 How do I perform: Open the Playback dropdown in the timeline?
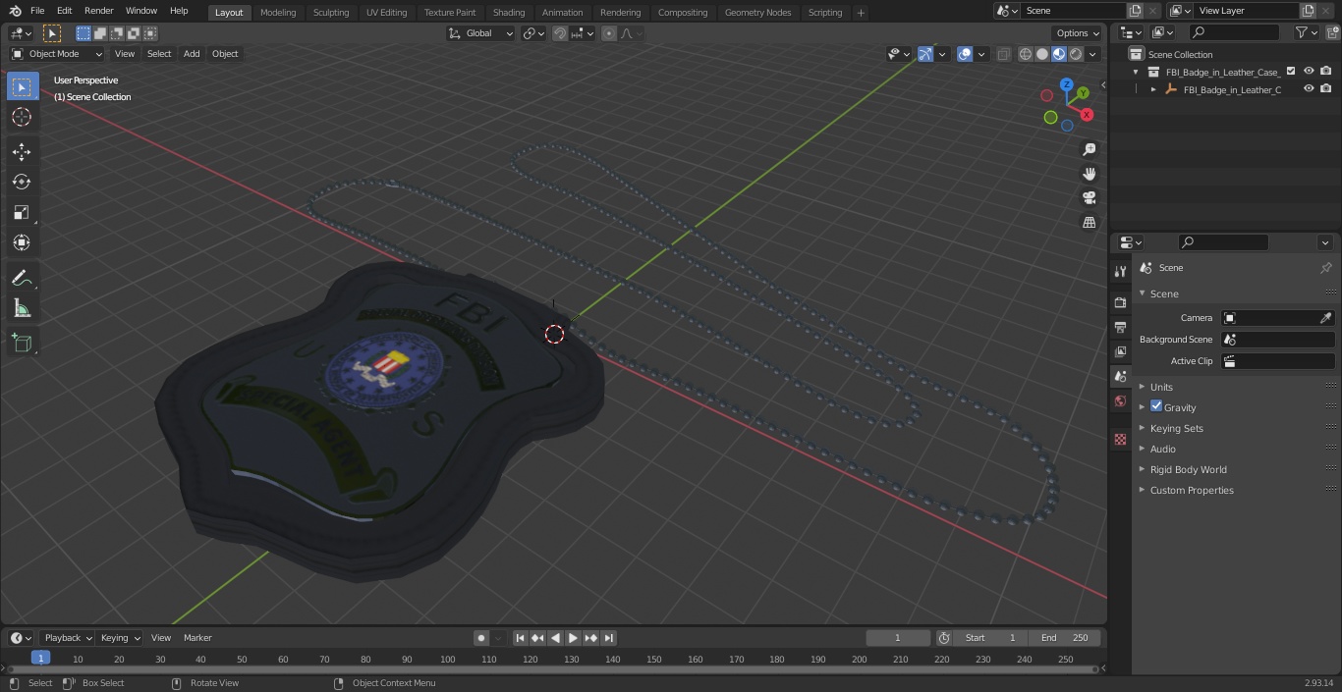tap(67, 638)
